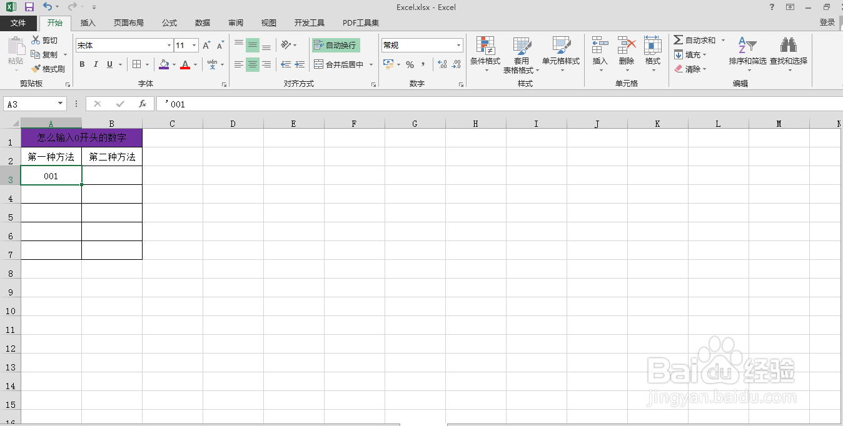Open Cell Styles 单元格样式
Viewport: 843px width, 426px height.
click(x=561, y=54)
